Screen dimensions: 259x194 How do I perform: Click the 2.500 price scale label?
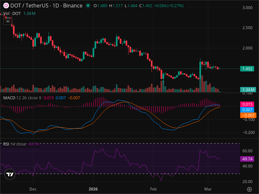click(247, 28)
